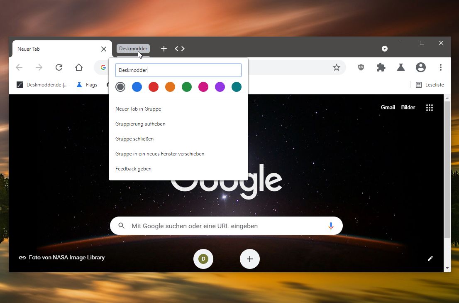Open Gmail link
Screen dimensions: 459x303
coord(388,107)
